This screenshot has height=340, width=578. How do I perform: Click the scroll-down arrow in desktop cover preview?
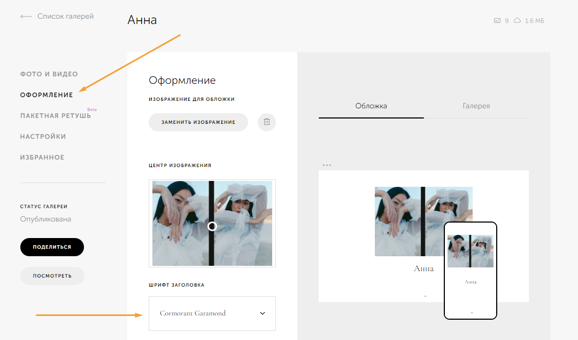(x=425, y=296)
